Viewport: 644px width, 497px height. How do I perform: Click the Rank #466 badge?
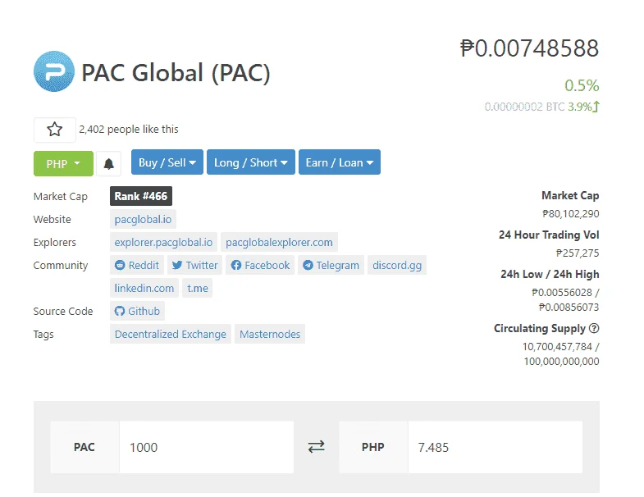point(141,196)
